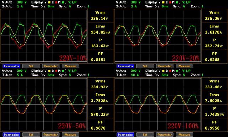228x137 pixels.
Task: Click Measure button below the 220V-20% readings
Action: click(185, 66)
